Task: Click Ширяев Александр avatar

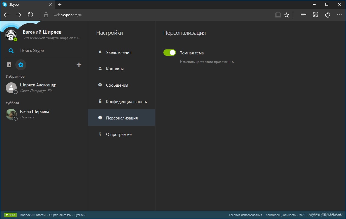Action: click(x=11, y=88)
